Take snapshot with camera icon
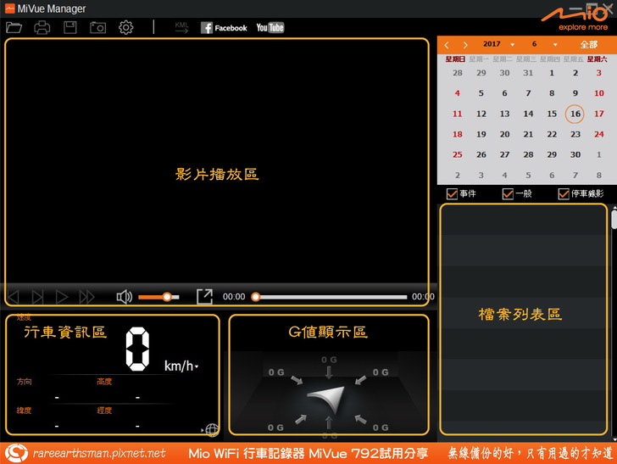 (x=98, y=28)
